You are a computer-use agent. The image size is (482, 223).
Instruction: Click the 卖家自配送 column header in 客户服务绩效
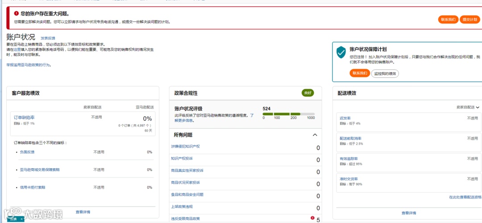[92, 107]
